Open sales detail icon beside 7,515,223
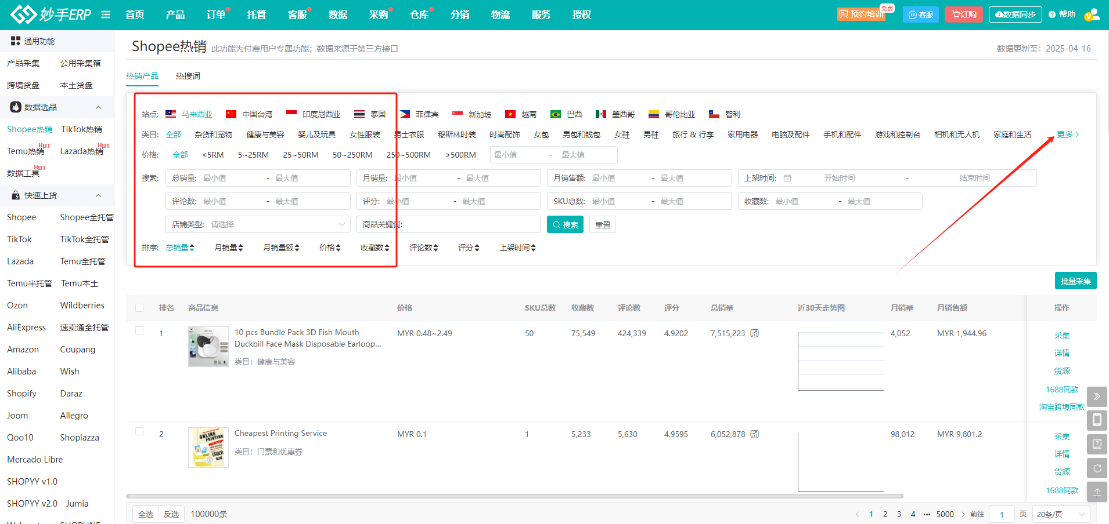The height and width of the screenshot is (524, 1109). 755,333
